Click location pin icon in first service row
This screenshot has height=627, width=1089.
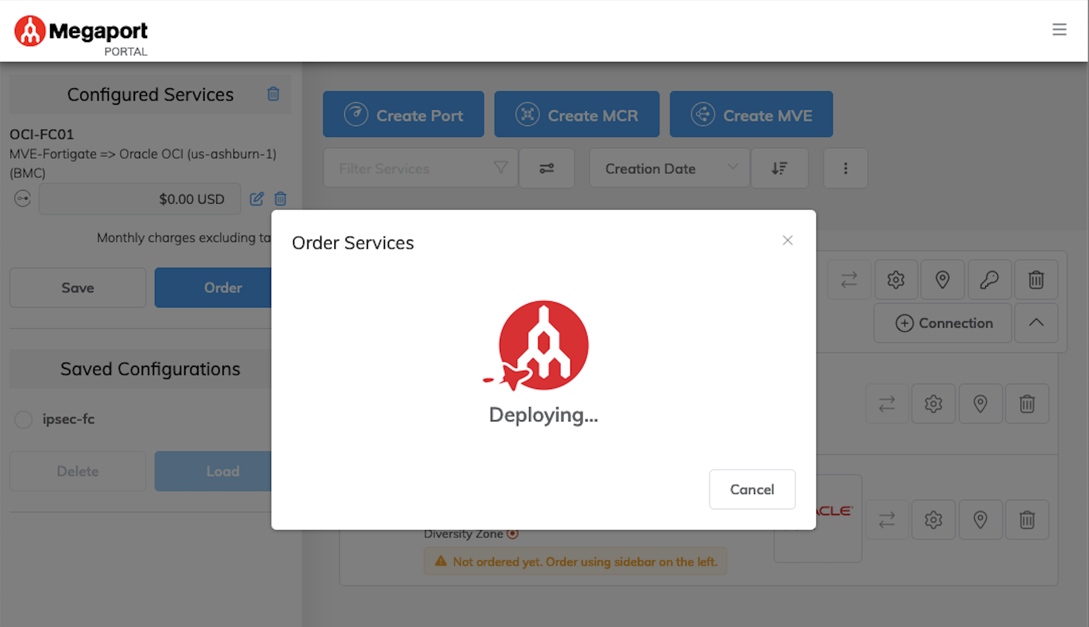pos(942,280)
